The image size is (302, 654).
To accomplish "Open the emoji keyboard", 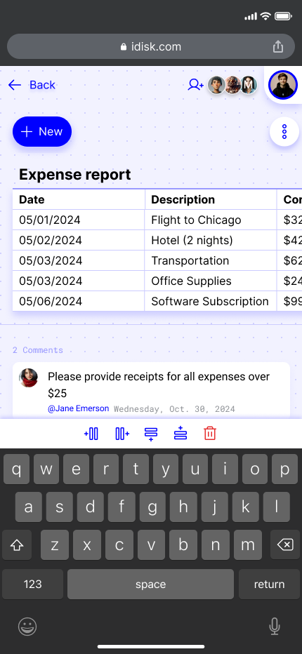I will click(27, 627).
